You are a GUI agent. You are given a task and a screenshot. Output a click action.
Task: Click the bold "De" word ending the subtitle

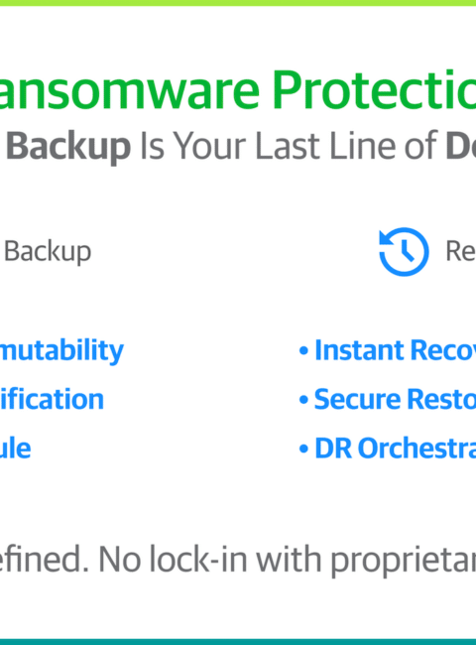(461, 146)
